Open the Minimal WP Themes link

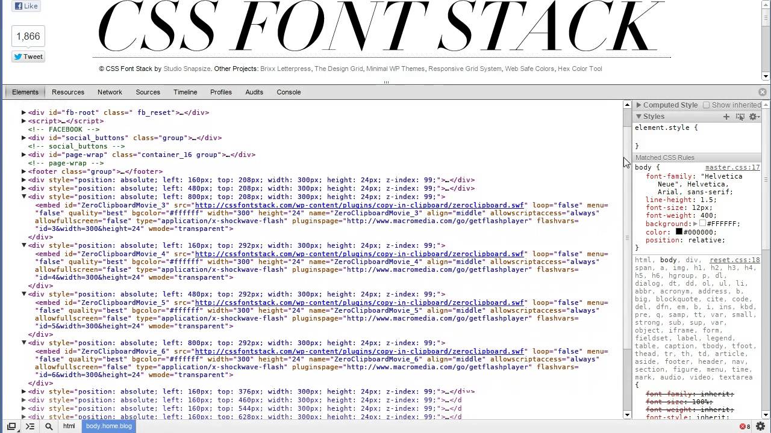click(x=395, y=69)
